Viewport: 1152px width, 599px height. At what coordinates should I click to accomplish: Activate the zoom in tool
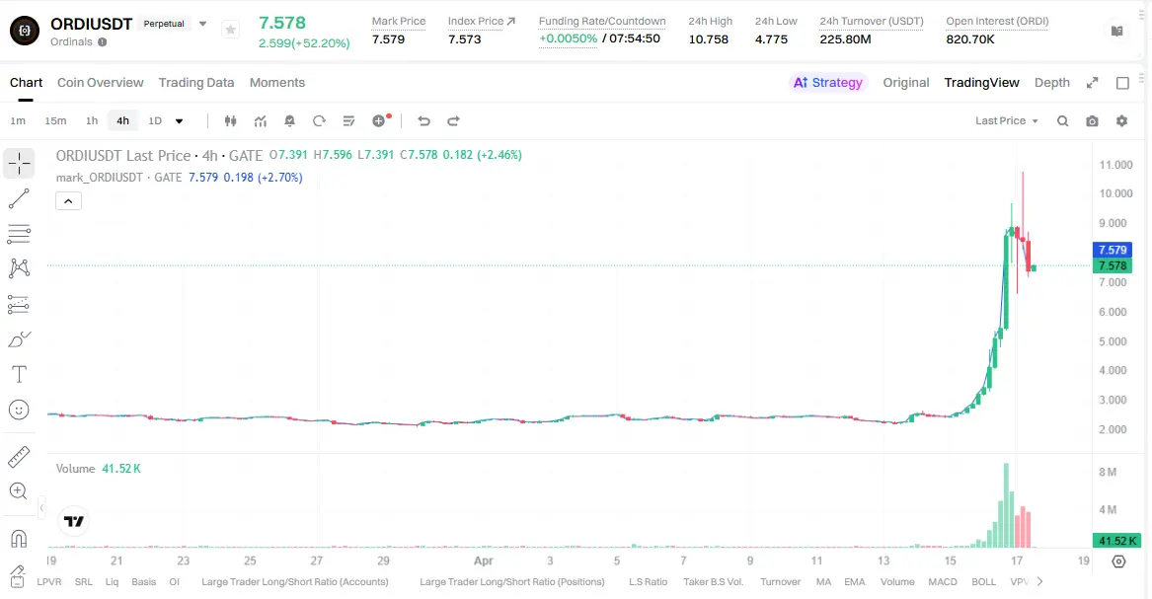click(19, 491)
